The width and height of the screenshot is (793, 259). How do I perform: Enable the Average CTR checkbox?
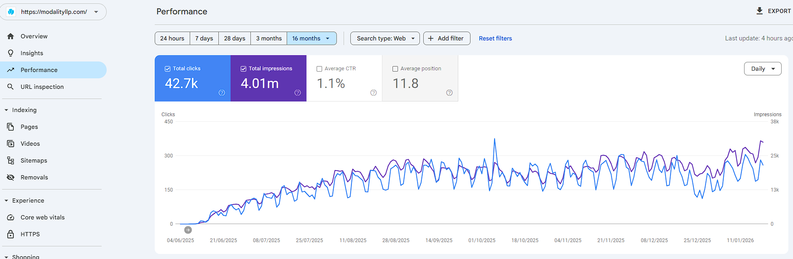pyautogui.click(x=319, y=69)
